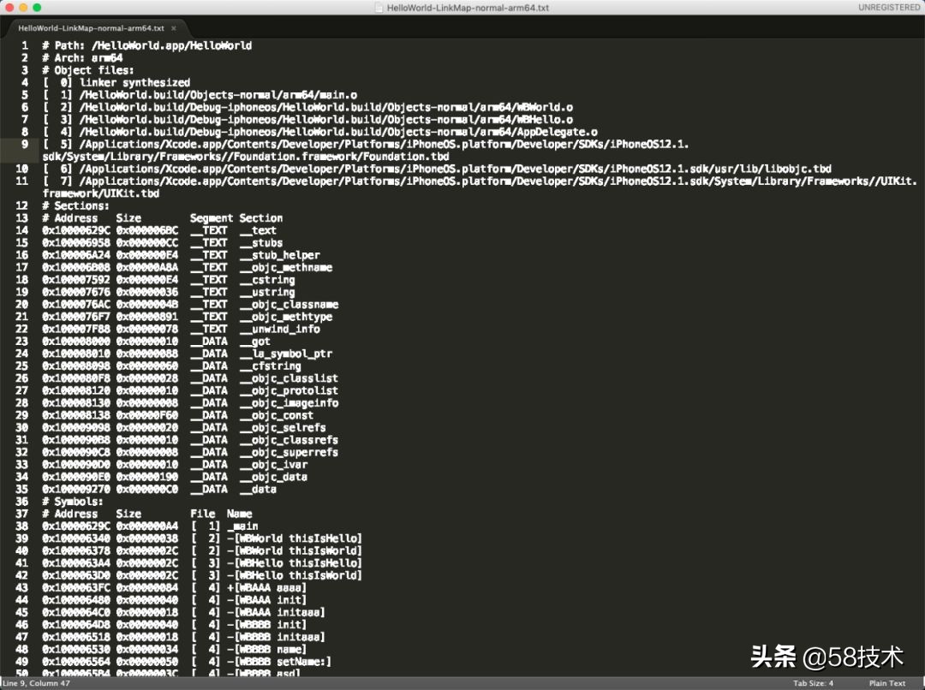Click the __stub_helper section row
Viewport: 925px width, 690px height.
(x=181, y=255)
